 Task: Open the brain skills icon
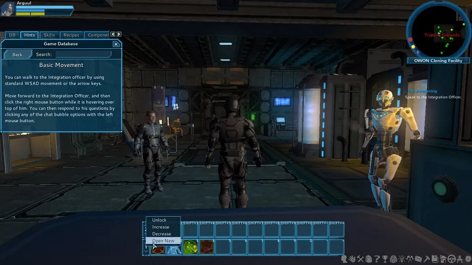(394, 259)
